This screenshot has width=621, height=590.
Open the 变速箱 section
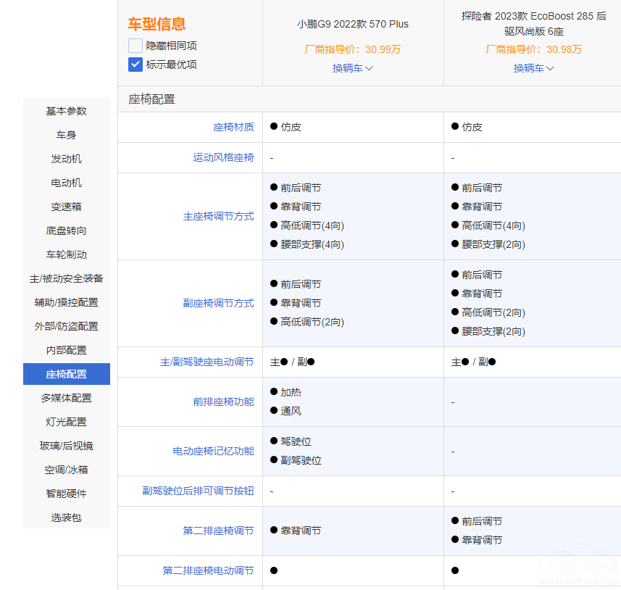[x=67, y=207]
